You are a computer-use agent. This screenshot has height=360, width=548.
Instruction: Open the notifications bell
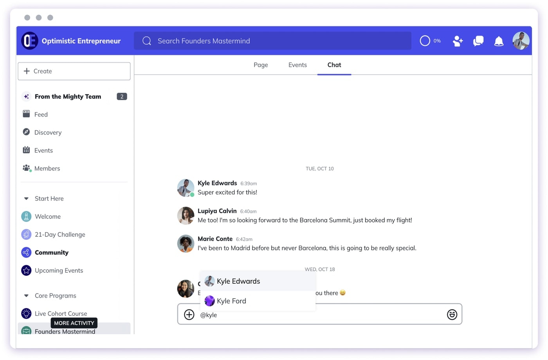(499, 41)
